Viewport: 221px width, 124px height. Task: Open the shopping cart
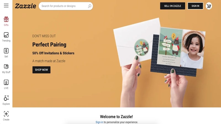pyautogui.click(x=209, y=6)
